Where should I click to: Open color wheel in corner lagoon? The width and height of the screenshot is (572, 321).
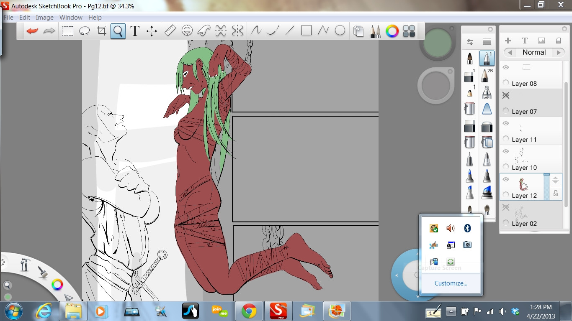(57, 285)
